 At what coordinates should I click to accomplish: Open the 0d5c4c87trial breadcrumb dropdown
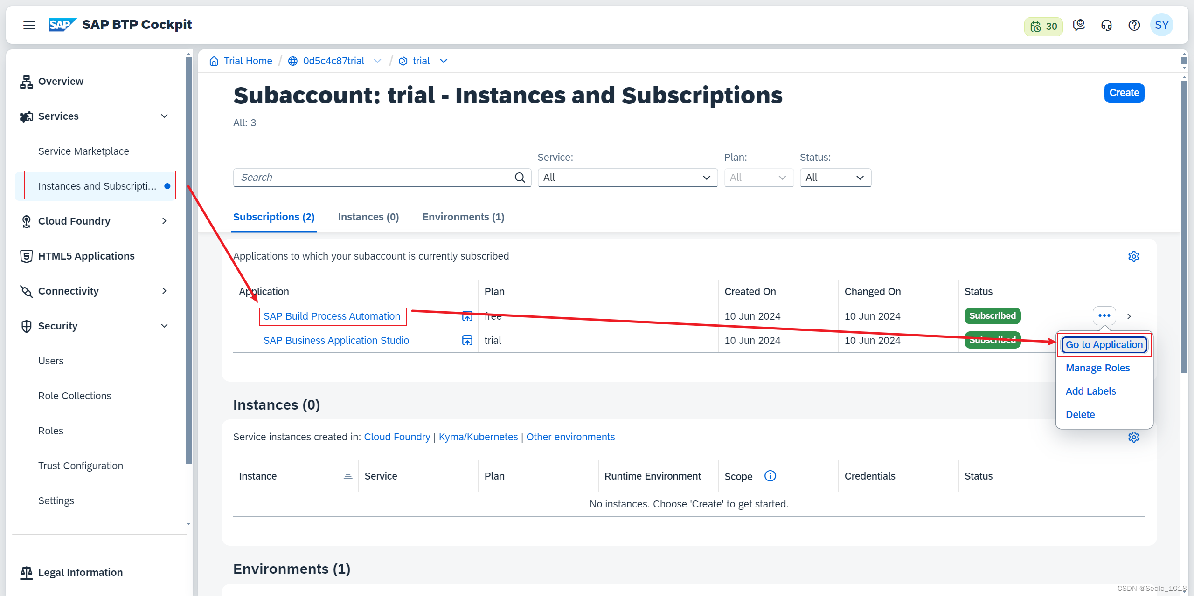(378, 61)
